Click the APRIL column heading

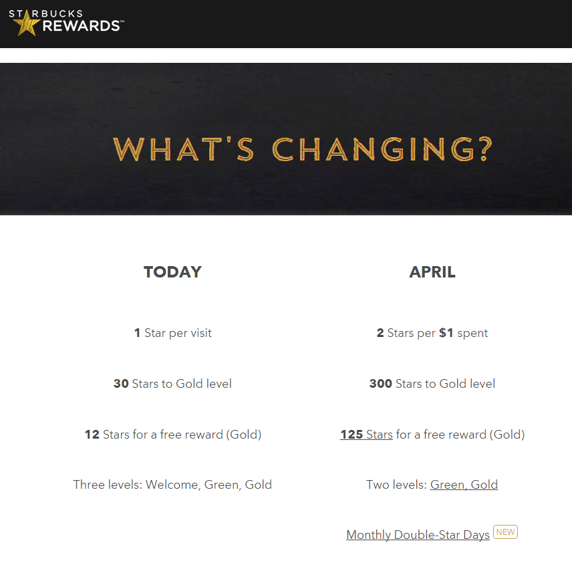pyautogui.click(x=432, y=272)
